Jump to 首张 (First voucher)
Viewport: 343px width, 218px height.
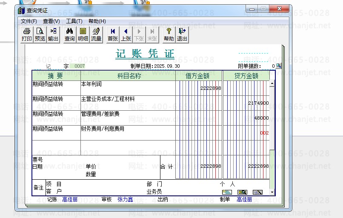113,34
